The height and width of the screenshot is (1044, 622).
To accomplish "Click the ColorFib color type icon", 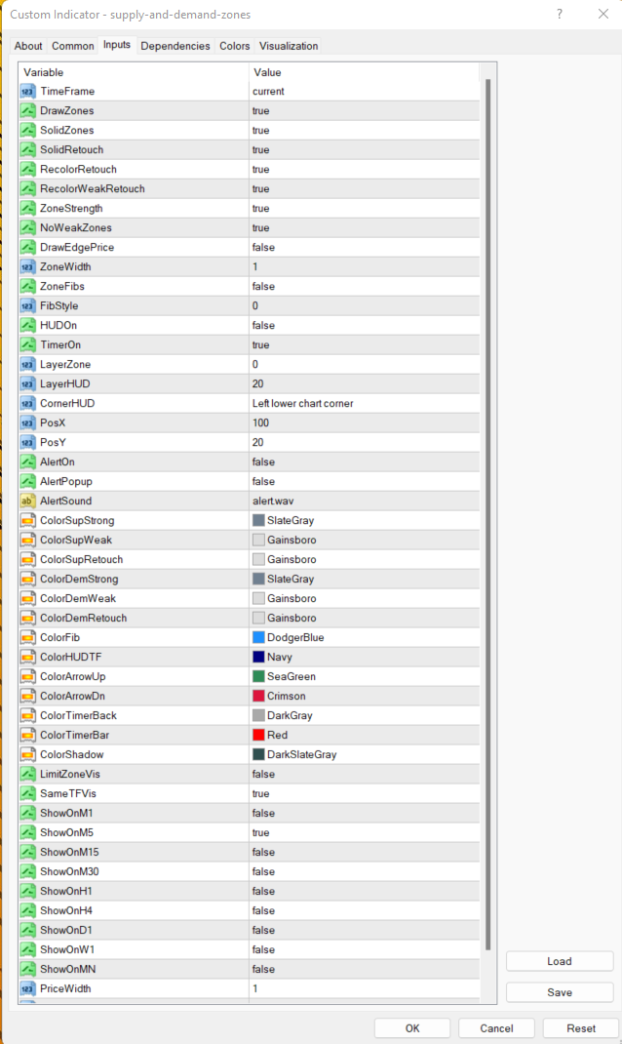I will tap(27, 637).
